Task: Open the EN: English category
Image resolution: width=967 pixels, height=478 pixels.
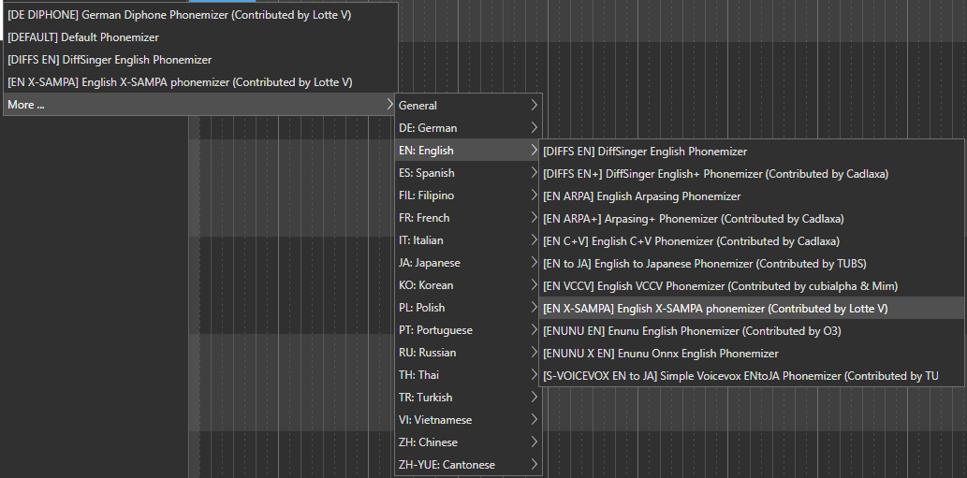Action: 468,151
